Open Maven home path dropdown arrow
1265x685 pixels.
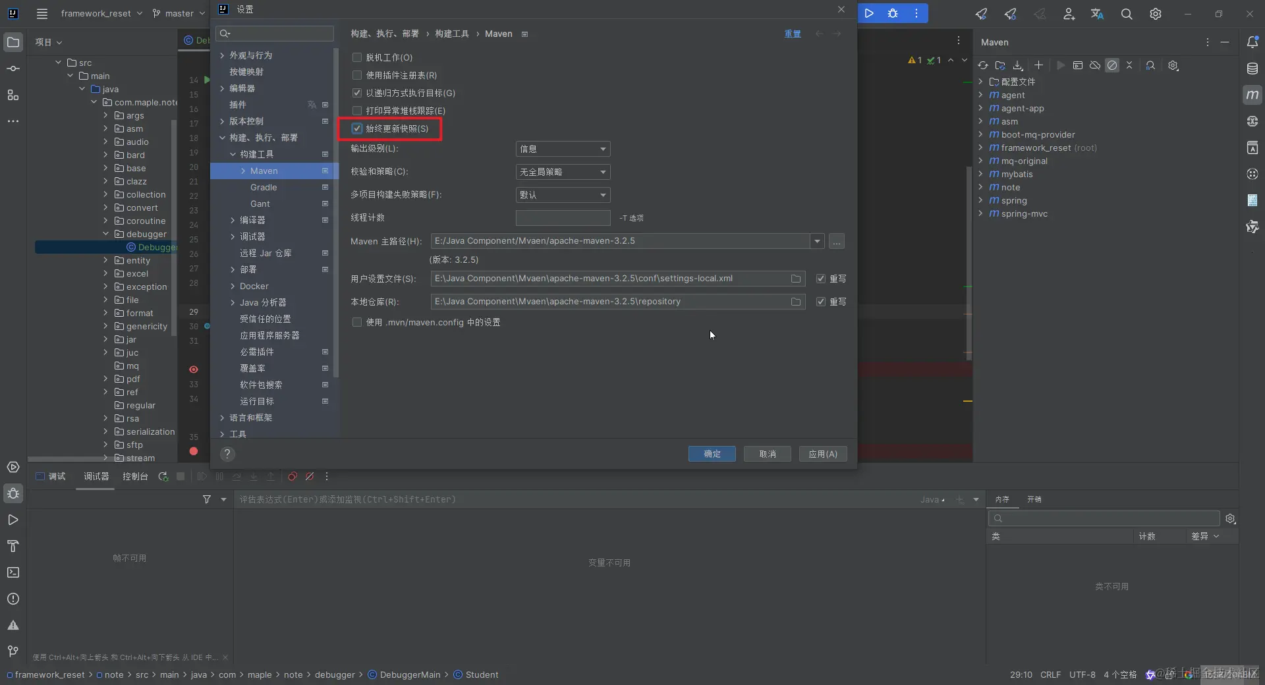click(x=817, y=241)
